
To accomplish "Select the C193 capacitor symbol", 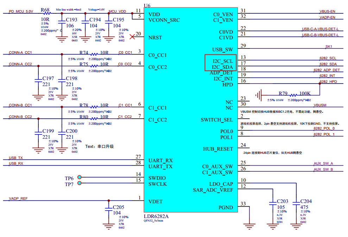I will click(62, 24).
